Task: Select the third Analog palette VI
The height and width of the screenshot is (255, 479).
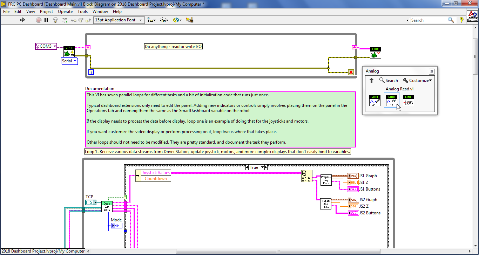Action: pyautogui.click(x=409, y=101)
